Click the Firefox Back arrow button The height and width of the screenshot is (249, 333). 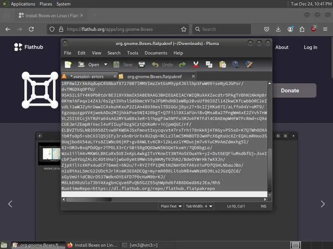[8, 29]
